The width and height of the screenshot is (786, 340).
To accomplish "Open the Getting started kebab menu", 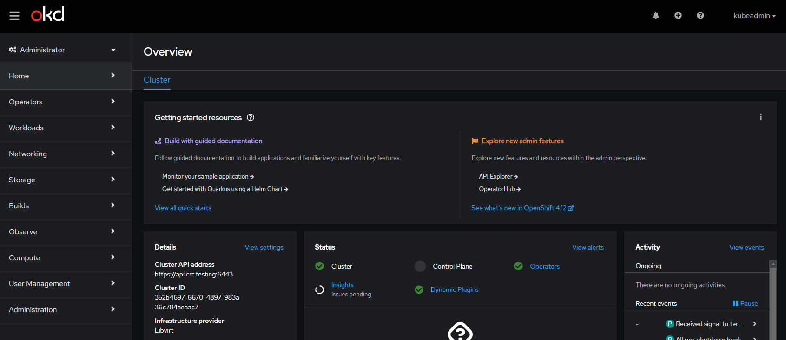I will (x=761, y=117).
